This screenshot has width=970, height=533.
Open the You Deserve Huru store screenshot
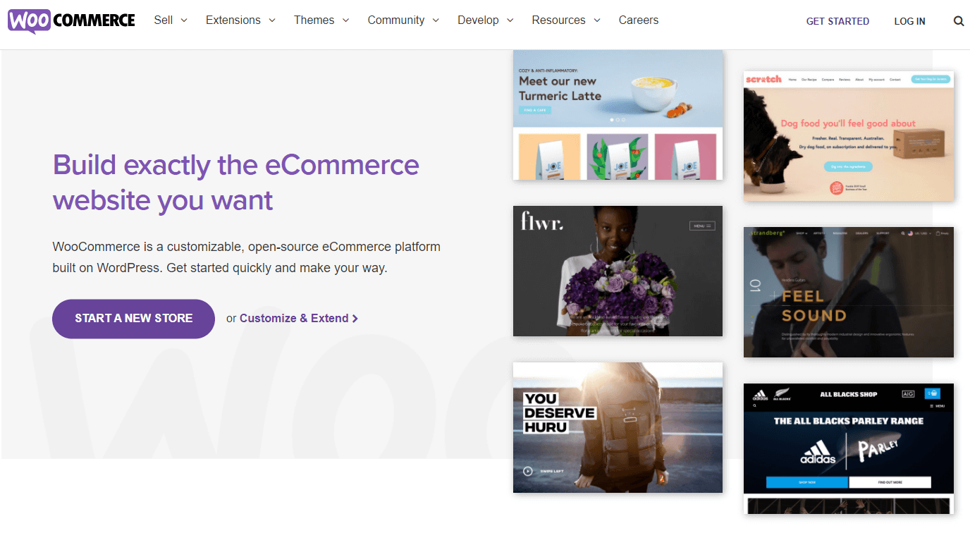[618, 427]
